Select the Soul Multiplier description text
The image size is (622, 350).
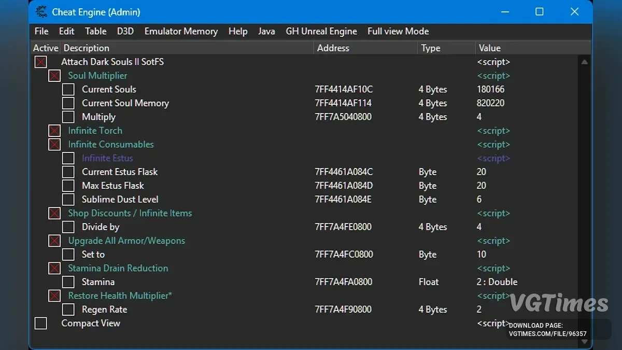coord(97,76)
